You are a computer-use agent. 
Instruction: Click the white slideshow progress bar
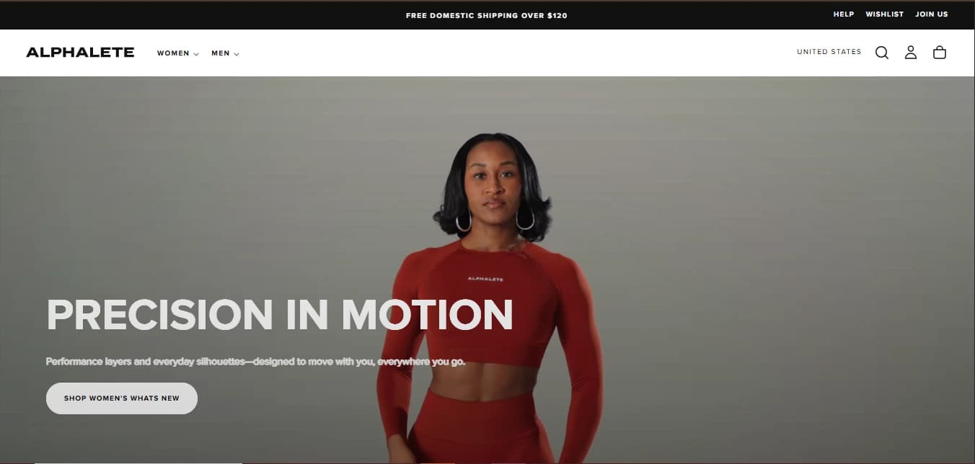pyautogui.click(x=138, y=462)
